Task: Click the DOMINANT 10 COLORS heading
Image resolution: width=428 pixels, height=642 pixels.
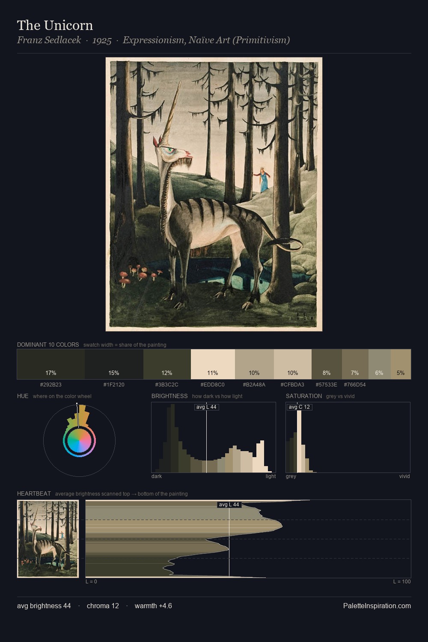Action: 48,345
